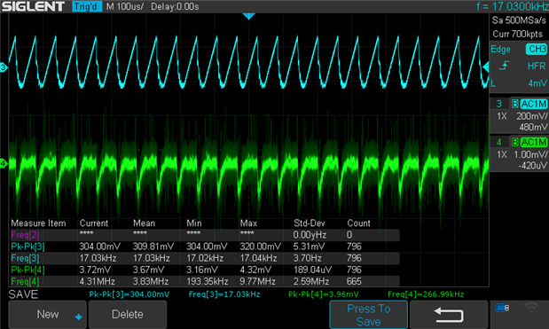
Task: Click bottom readout Pk-Pk[4]=3.96mV
Action: 323,294
